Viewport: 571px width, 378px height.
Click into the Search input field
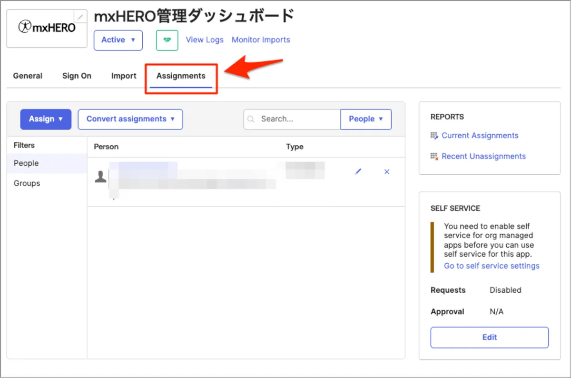(297, 119)
